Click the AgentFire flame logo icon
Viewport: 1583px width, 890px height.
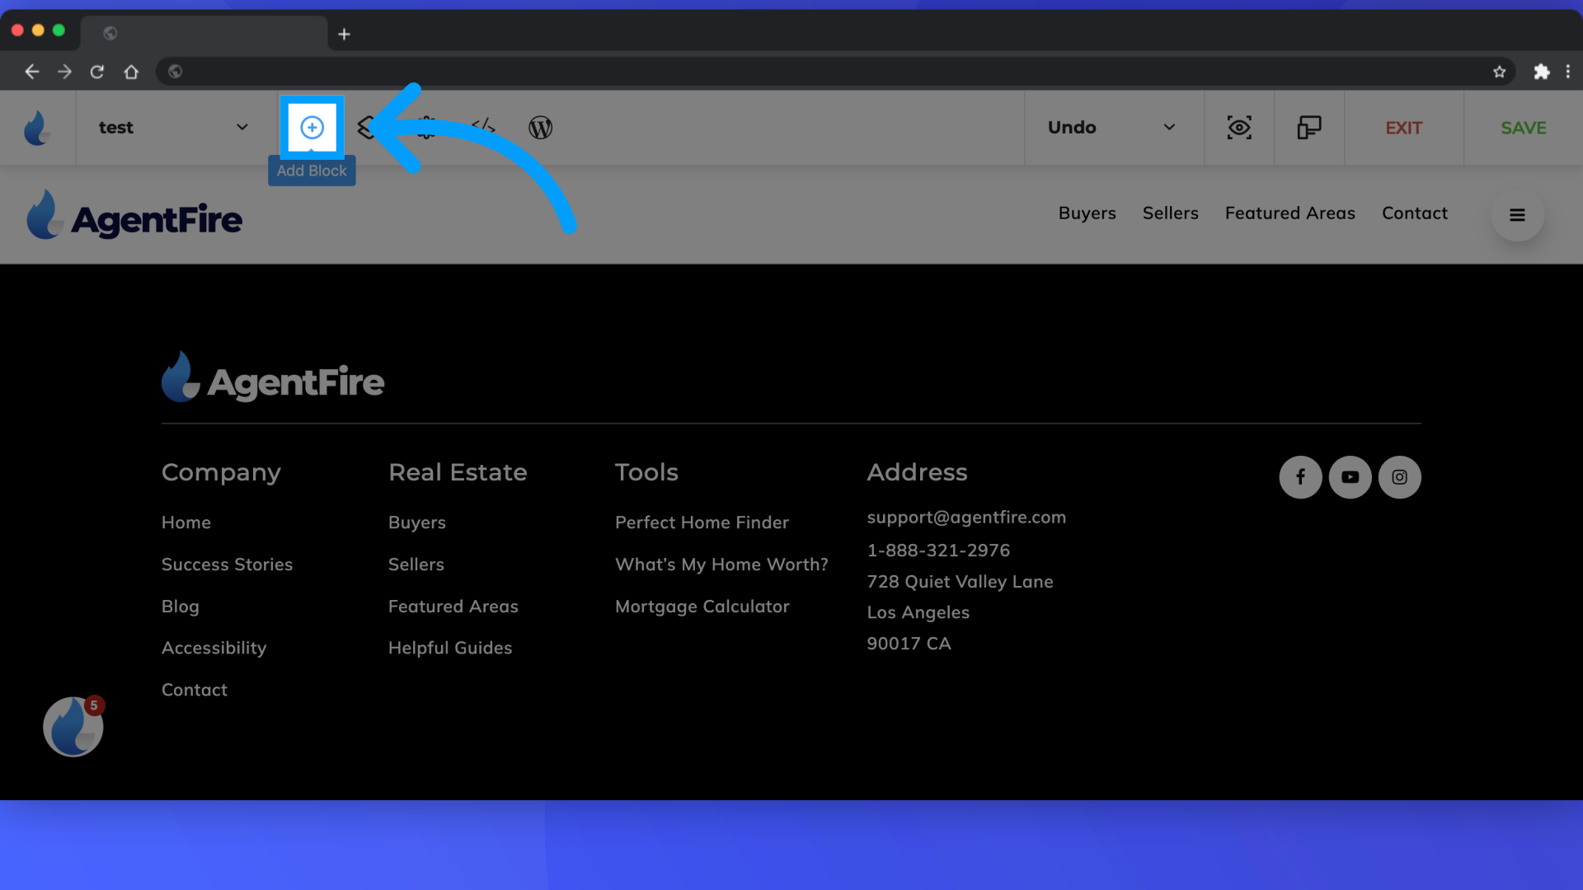coord(38,129)
